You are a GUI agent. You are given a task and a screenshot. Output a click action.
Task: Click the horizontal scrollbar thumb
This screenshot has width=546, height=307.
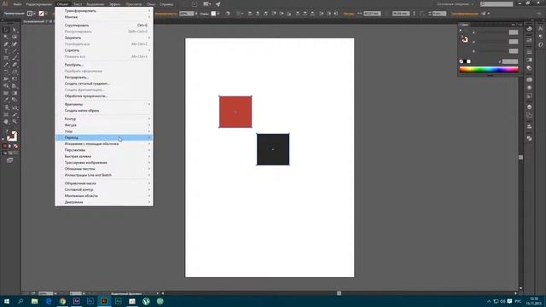[339, 293]
